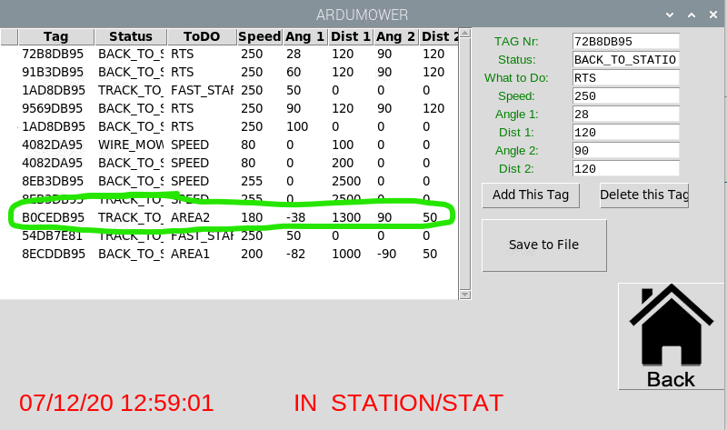Screen dimensions: 727x430
Task: Click the What to Do field
Action: click(x=625, y=77)
